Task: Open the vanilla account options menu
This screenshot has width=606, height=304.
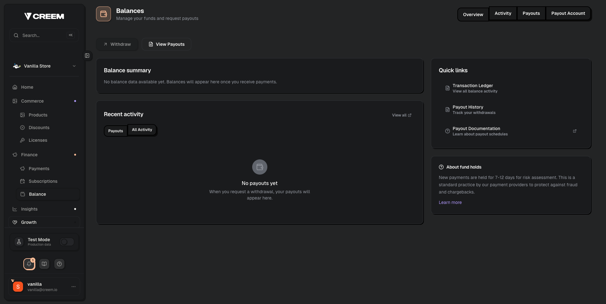Action: (74, 287)
